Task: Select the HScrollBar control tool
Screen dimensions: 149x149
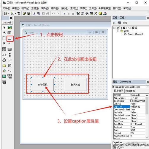Action: [x=4, y=55]
